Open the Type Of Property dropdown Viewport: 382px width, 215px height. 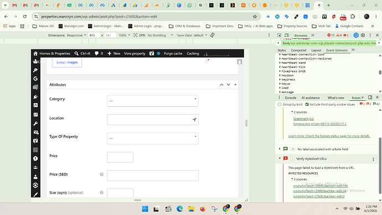point(152,138)
